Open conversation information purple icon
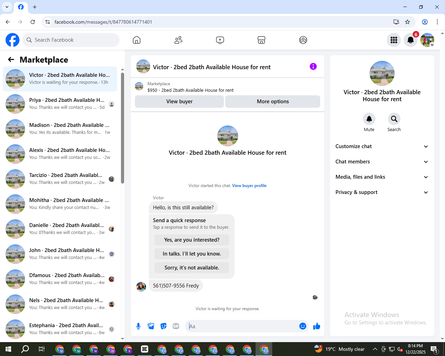This screenshot has width=445, height=356. pos(313,66)
